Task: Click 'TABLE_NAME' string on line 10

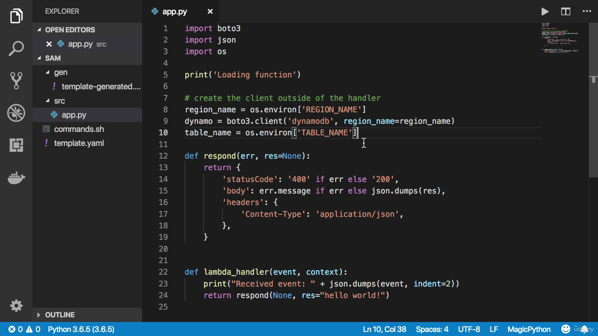Action: [324, 133]
